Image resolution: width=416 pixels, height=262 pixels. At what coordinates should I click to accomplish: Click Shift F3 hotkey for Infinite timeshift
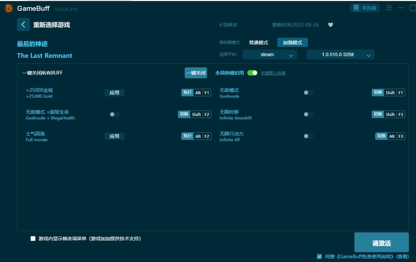pos(388,114)
